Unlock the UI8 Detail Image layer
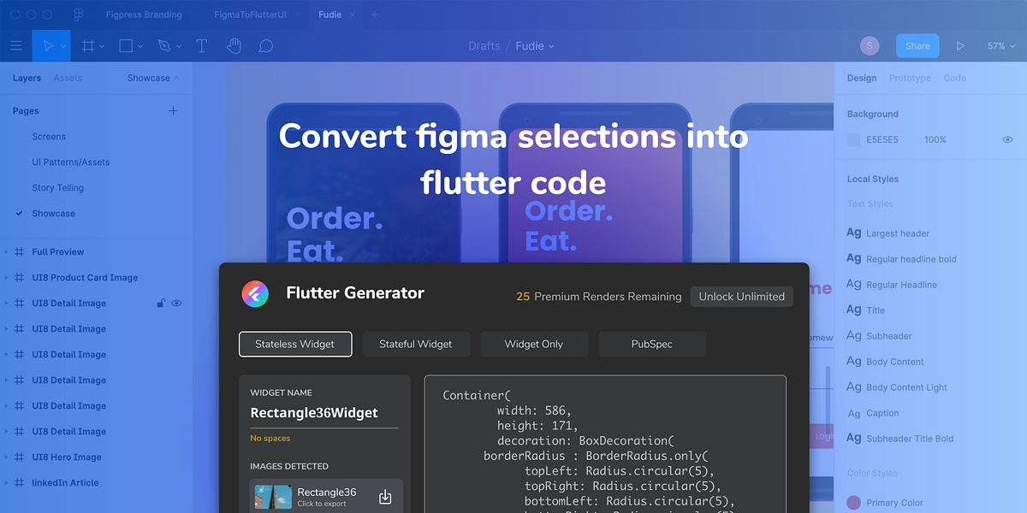This screenshot has height=513, width=1027. (160, 303)
